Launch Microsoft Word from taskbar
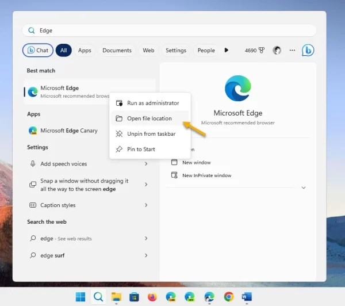345x306 pixels. coord(247,297)
